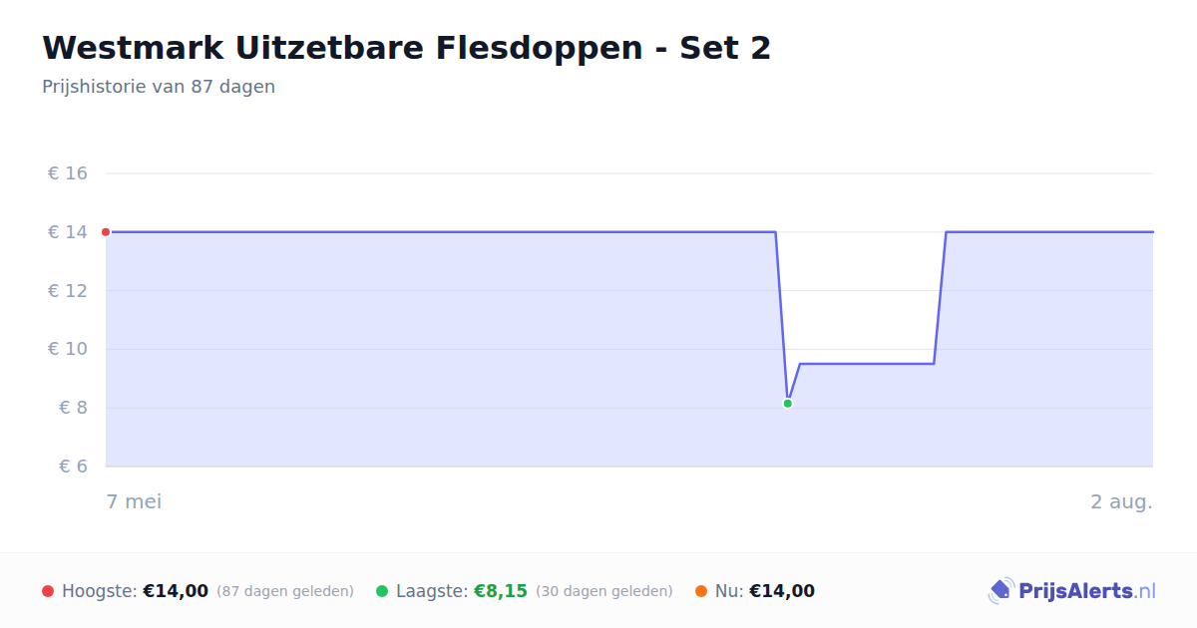Select the Laagste €8,15 price value
Viewport: 1197px width, 628px height.
tap(500, 591)
